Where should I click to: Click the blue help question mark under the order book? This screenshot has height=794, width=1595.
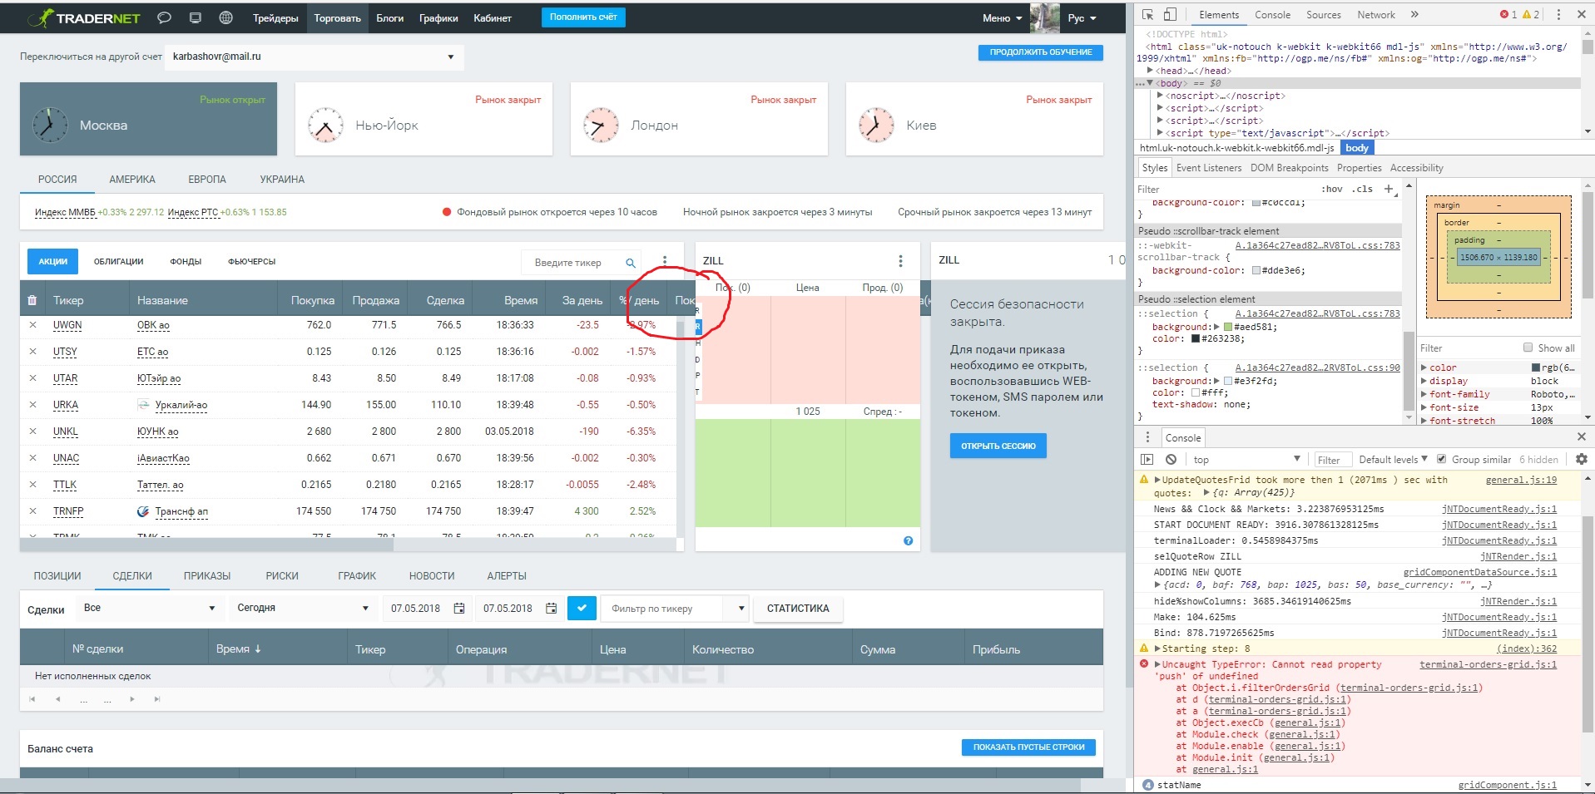click(x=908, y=540)
